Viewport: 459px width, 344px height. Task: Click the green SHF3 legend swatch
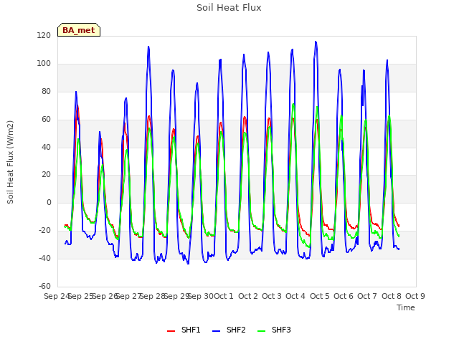coord(261,331)
